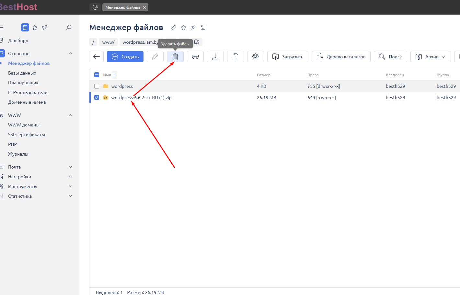Click the www/ breadcrumb path segment
Viewport: 460px width, 295px height.
click(108, 42)
